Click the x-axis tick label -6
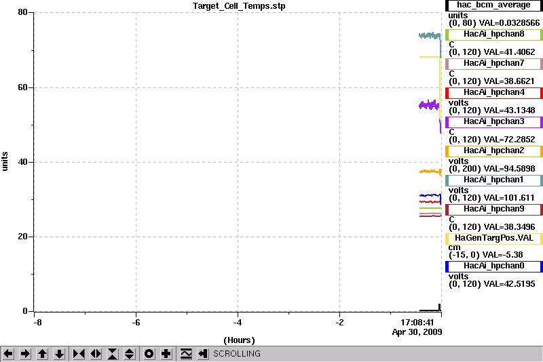 tap(136, 323)
